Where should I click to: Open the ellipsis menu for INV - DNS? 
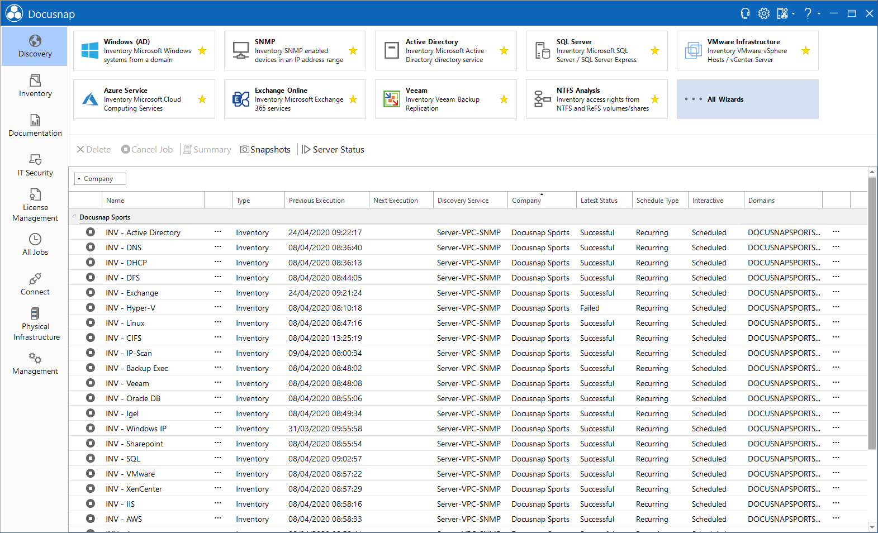click(218, 247)
